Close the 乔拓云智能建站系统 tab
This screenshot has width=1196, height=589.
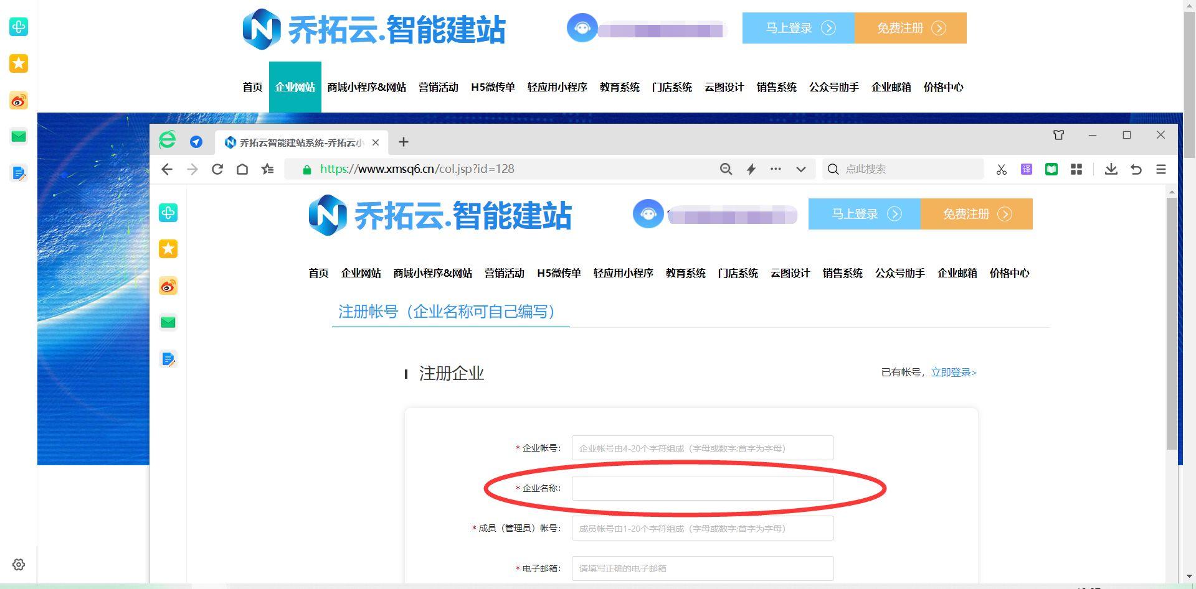point(376,142)
